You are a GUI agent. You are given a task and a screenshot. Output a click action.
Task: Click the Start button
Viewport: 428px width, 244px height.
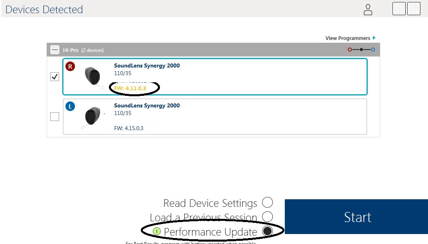tap(356, 217)
